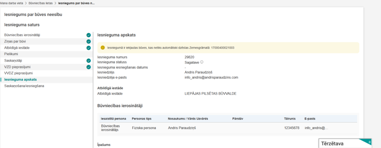381x148 pixels.
Task: Open the Pielikumi section
Action: pyautogui.click(x=11, y=54)
